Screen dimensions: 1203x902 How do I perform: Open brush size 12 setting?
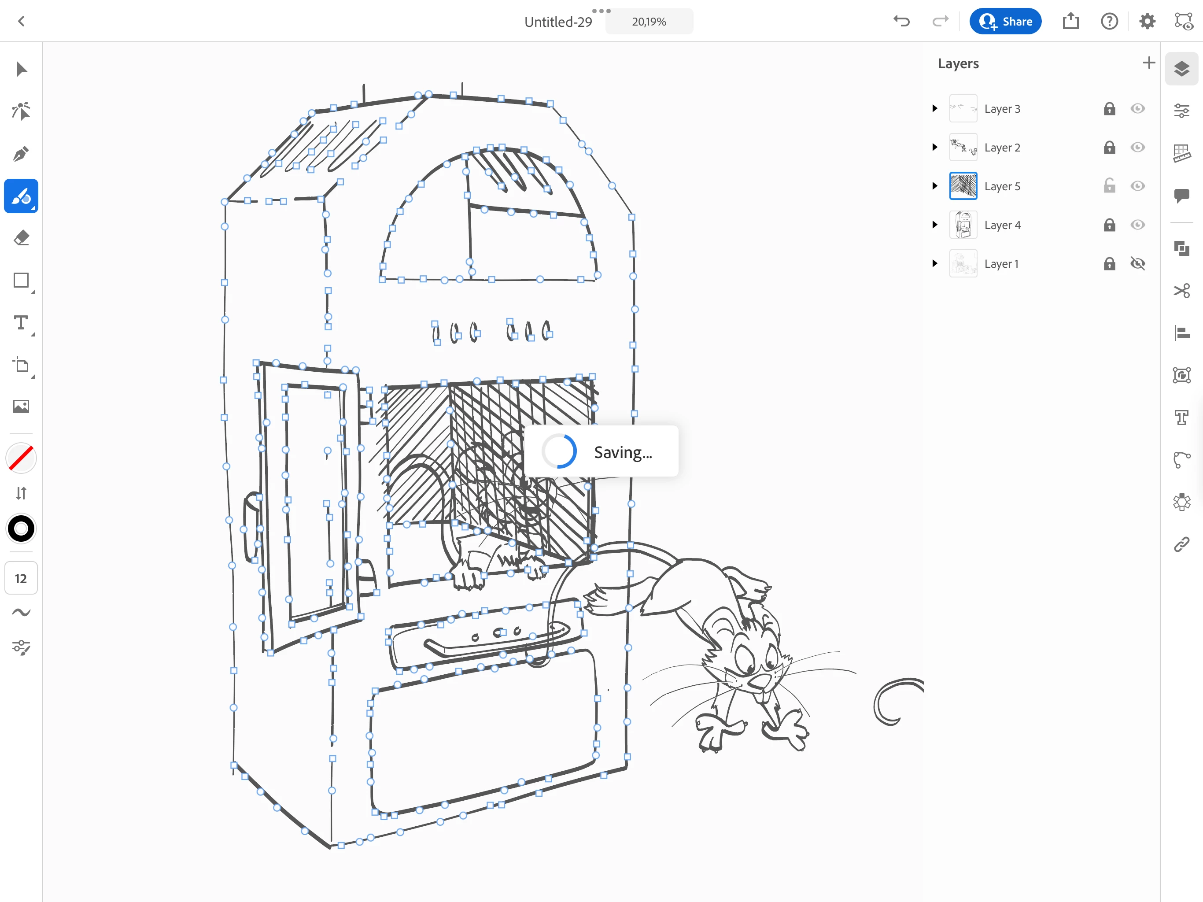pos(21,578)
